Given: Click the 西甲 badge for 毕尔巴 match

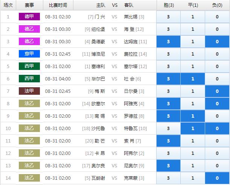Looking at the screenshot, I should tap(29, 79).
